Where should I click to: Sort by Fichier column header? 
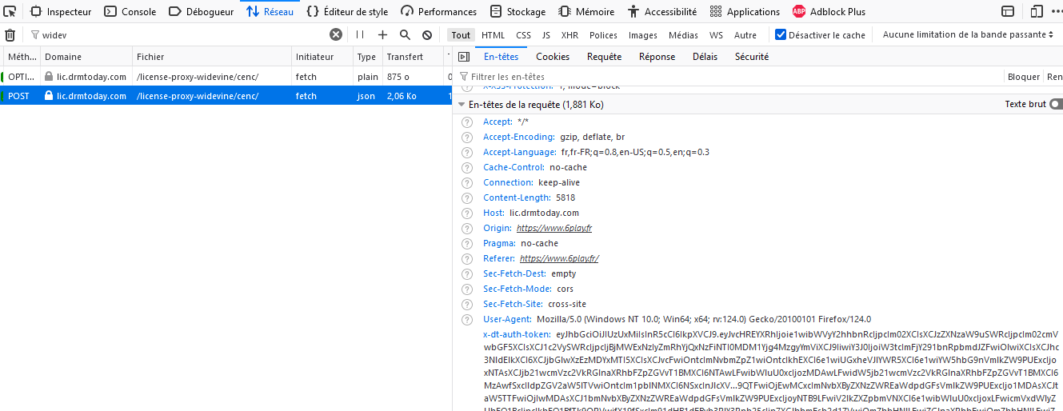(212, 57)
